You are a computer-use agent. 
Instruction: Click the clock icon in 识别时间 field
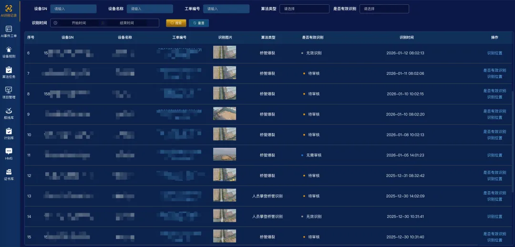[x=55, y=23]
